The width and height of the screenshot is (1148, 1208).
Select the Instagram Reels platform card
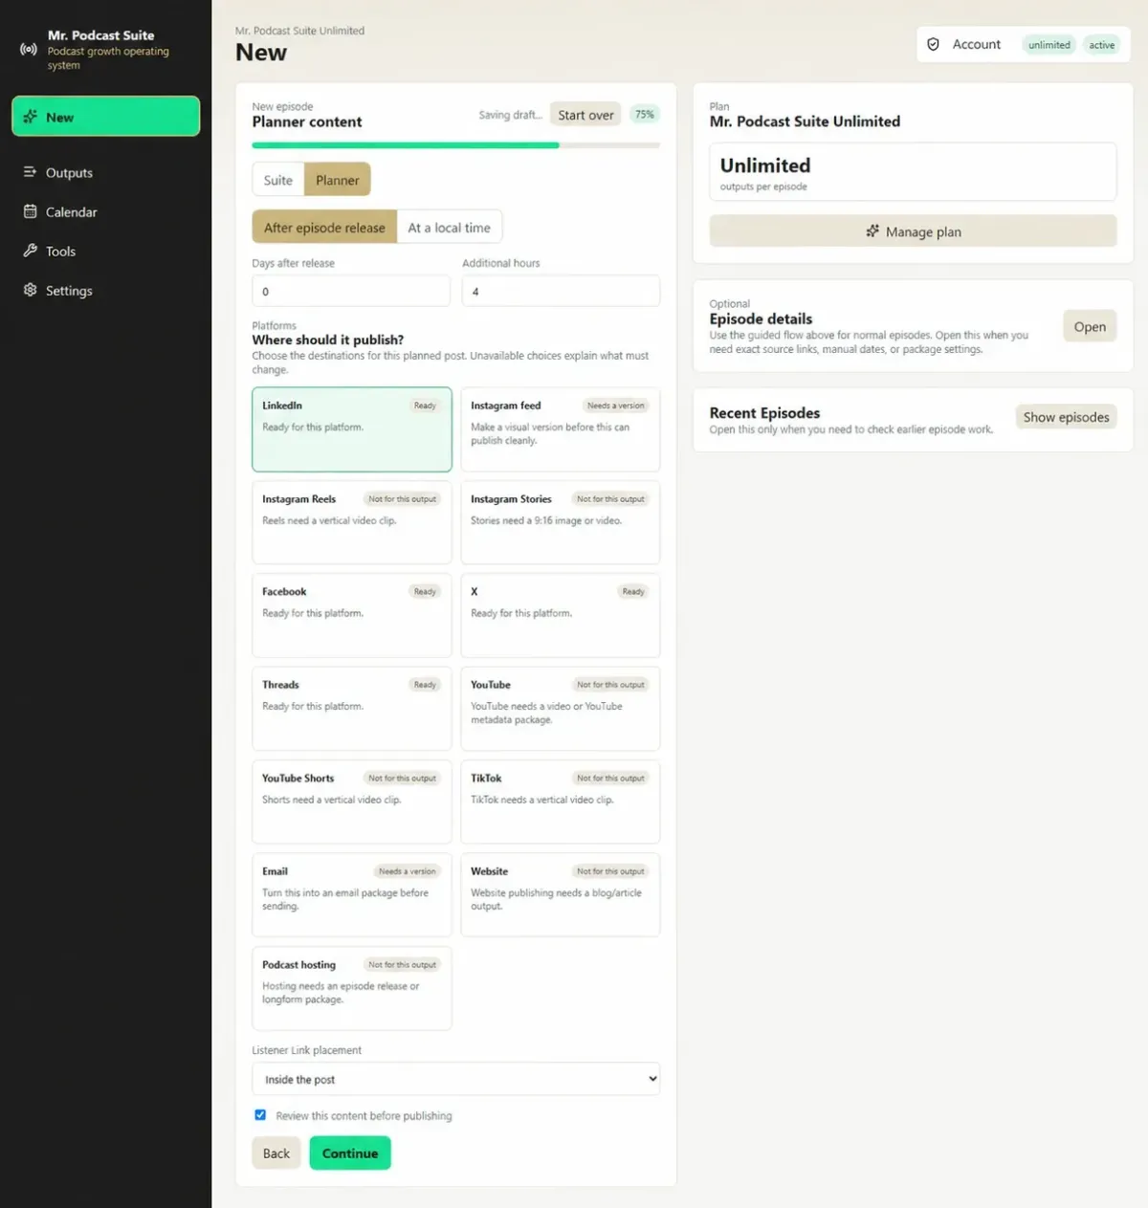351,522
